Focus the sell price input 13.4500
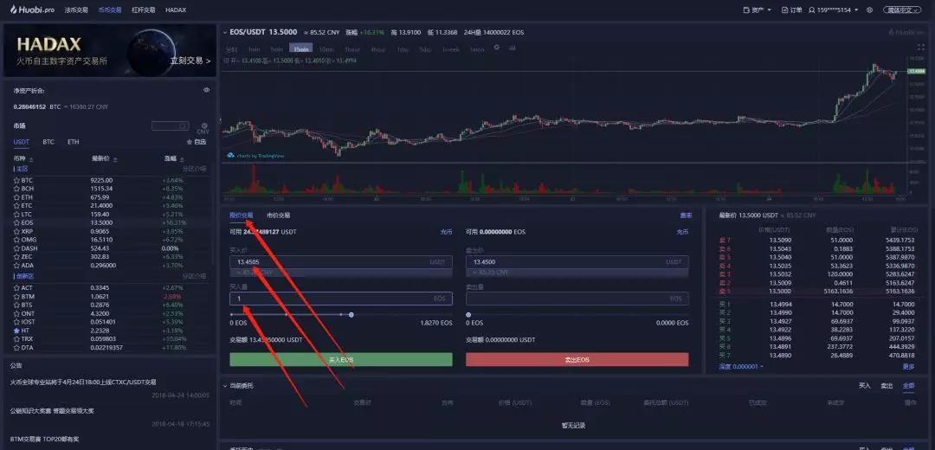The image size is (935, 450). point(577,261)
